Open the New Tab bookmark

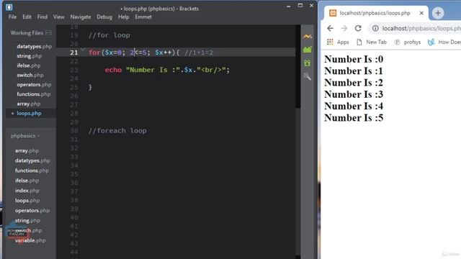pyautogui.click(x=372, y=42)
